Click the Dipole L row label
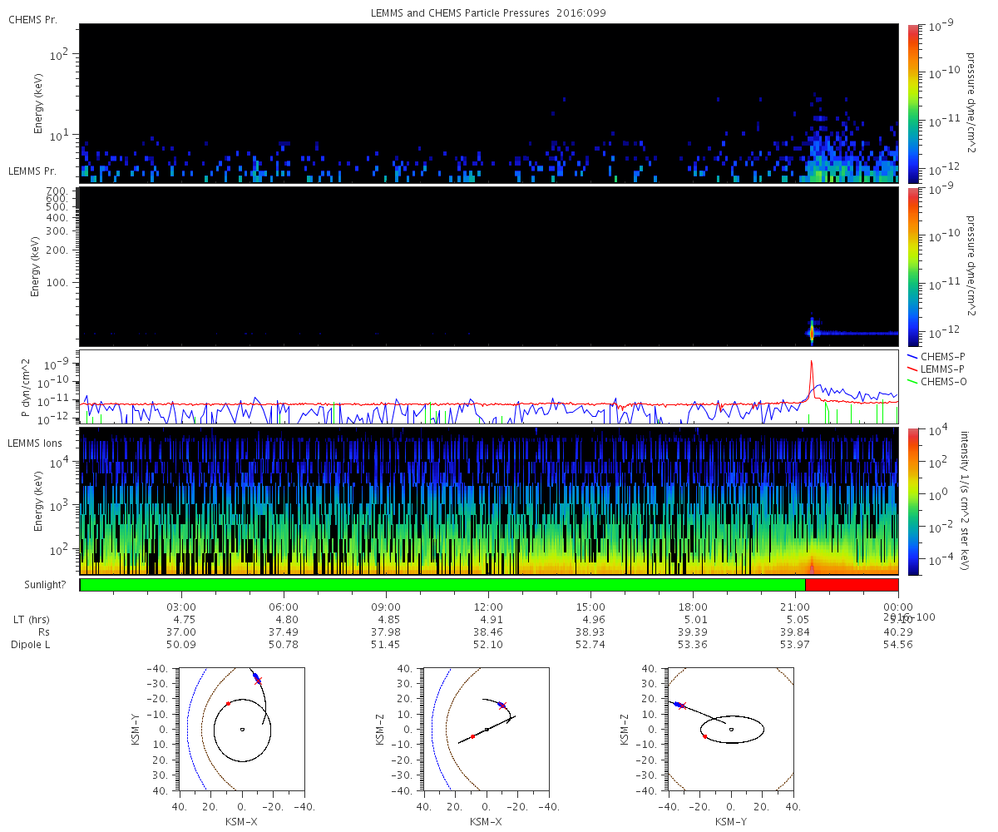998x832 pixels. tap(32, 645)
